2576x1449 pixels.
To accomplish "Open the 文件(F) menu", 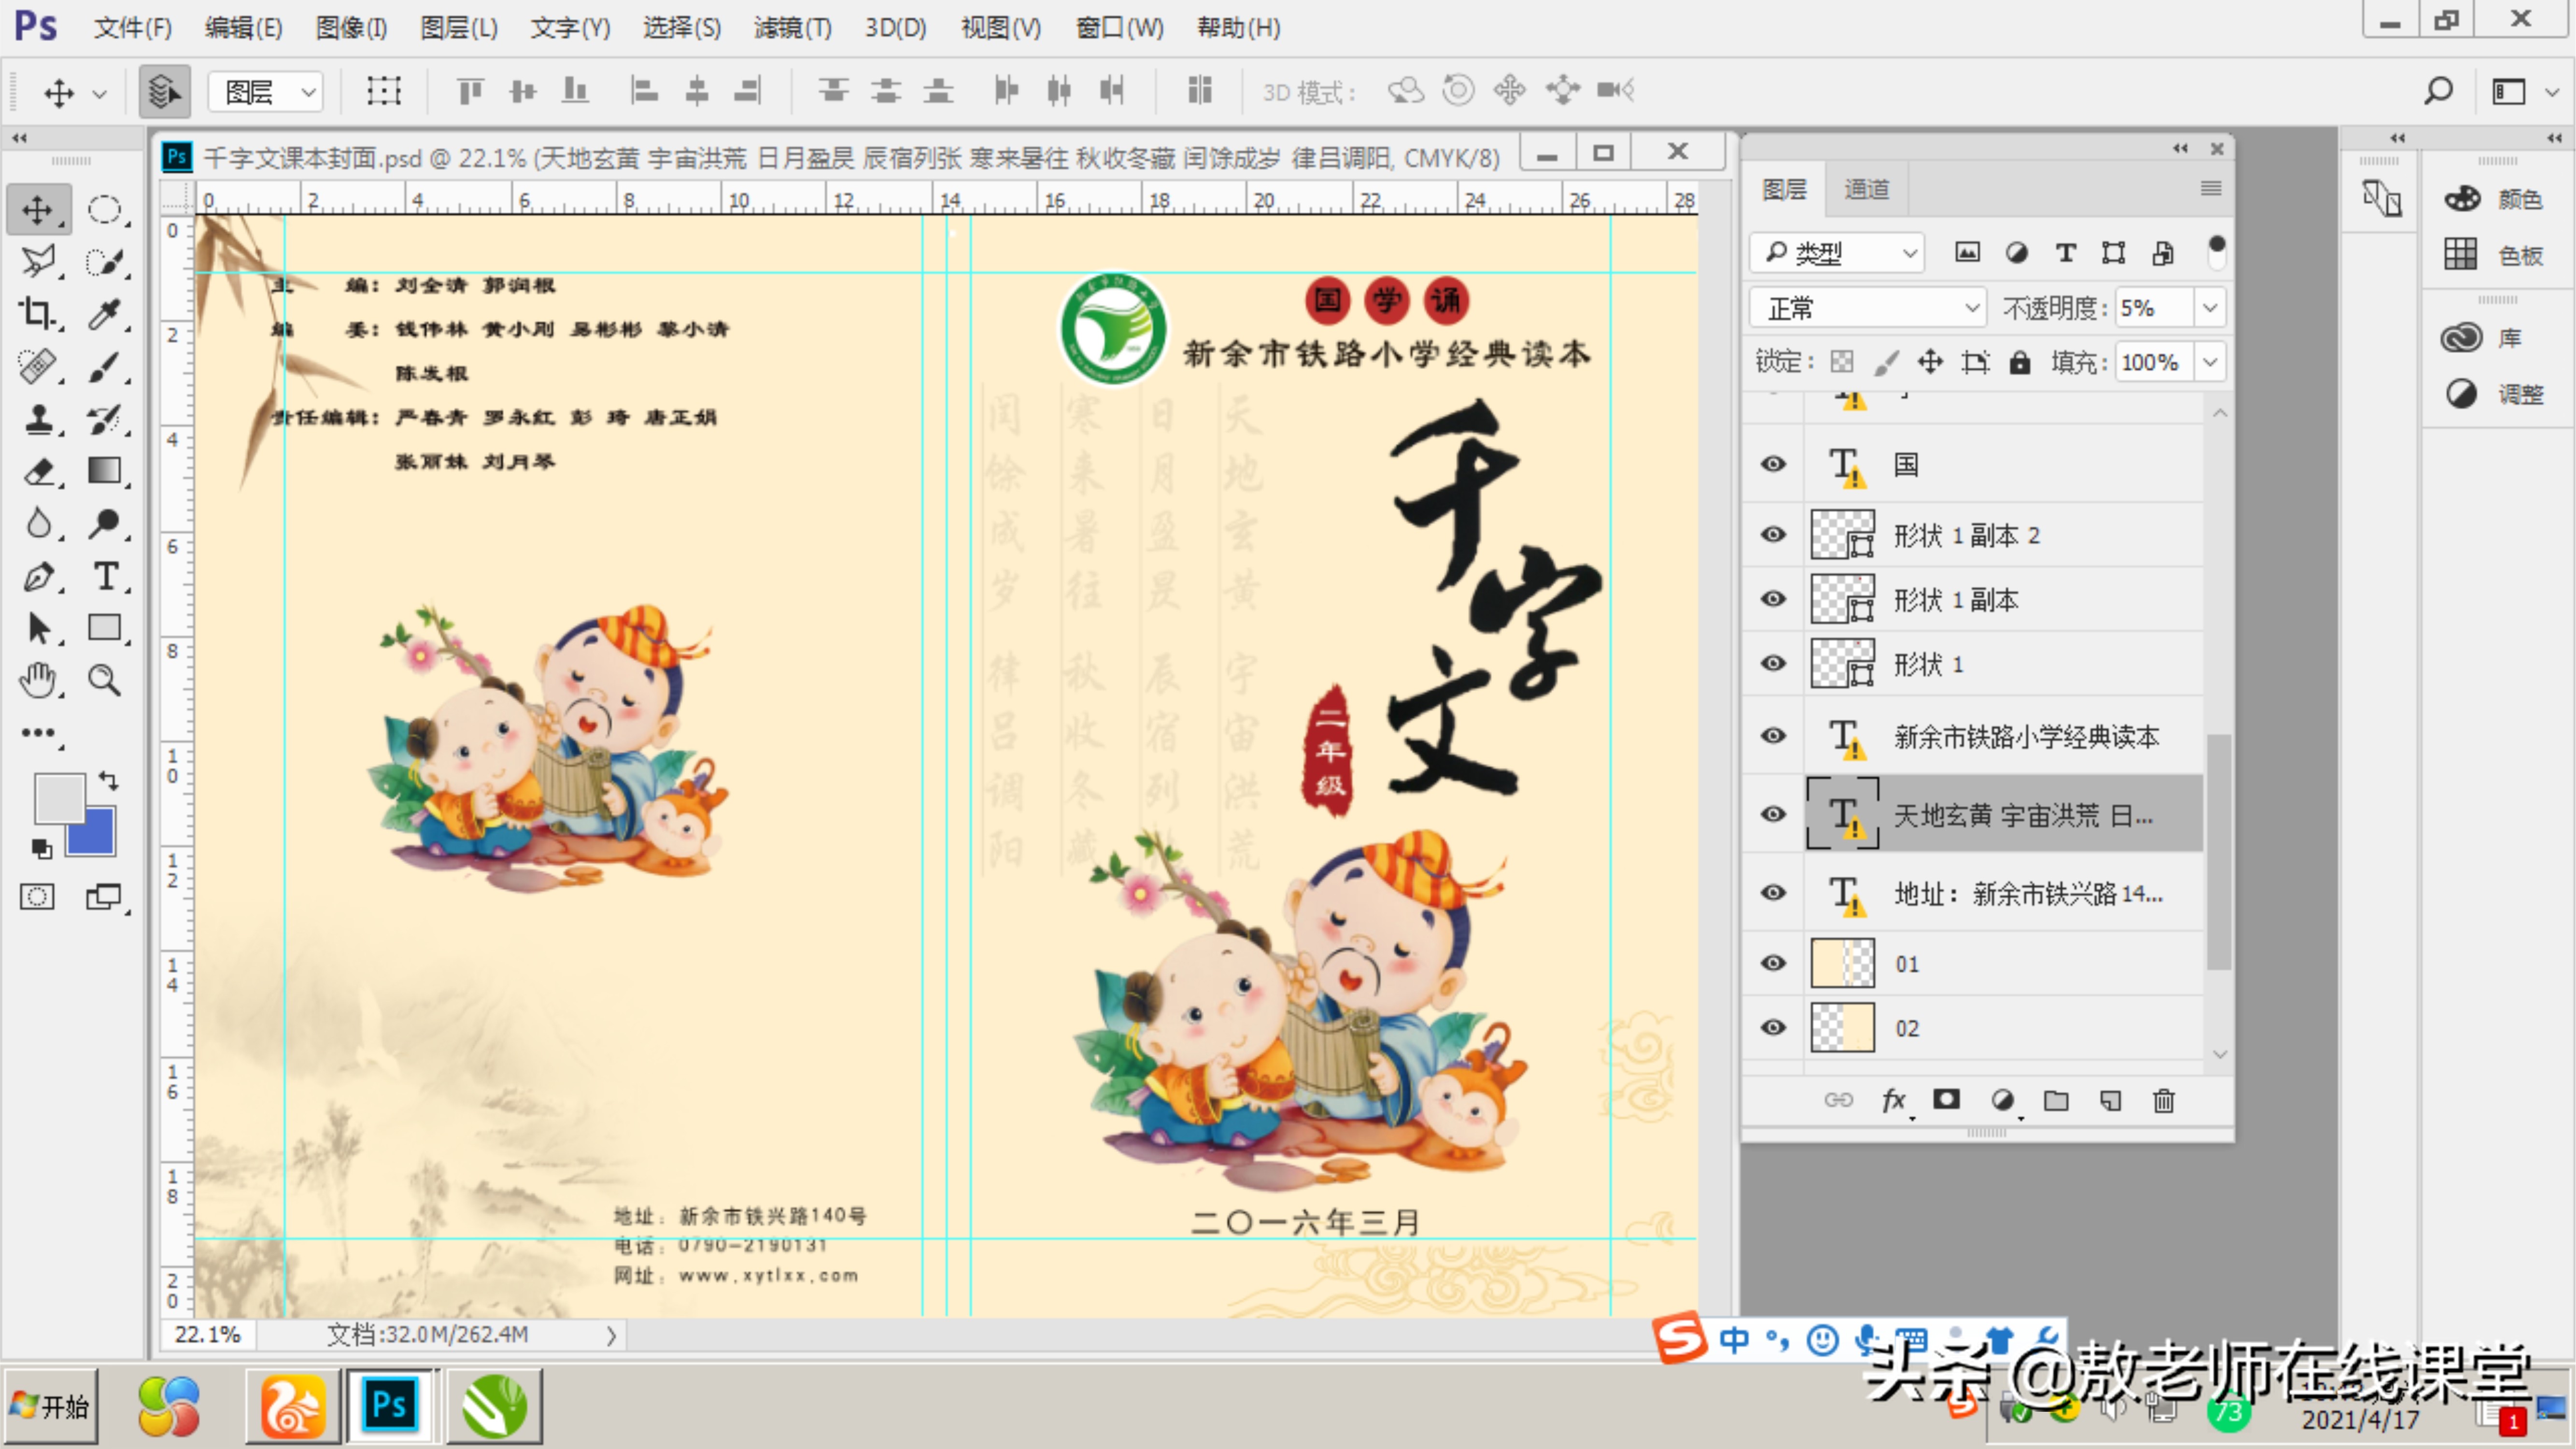I will point(133,28).
